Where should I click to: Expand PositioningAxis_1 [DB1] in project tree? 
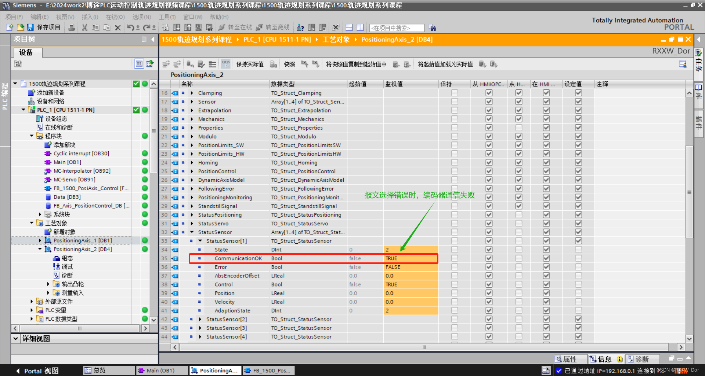[x=40, y=240]
